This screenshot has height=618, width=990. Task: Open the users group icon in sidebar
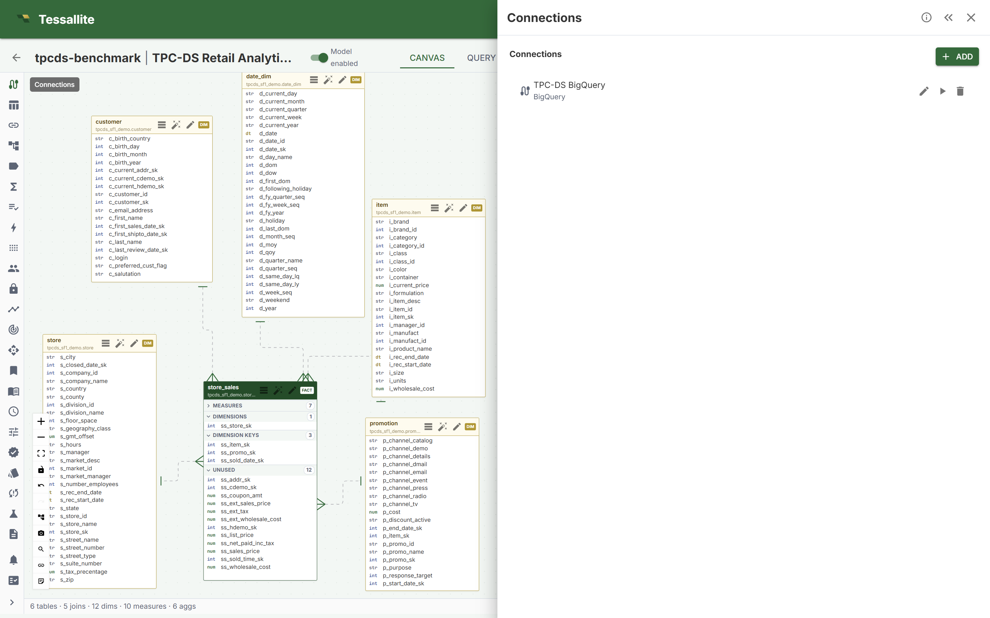pos(13,269)
